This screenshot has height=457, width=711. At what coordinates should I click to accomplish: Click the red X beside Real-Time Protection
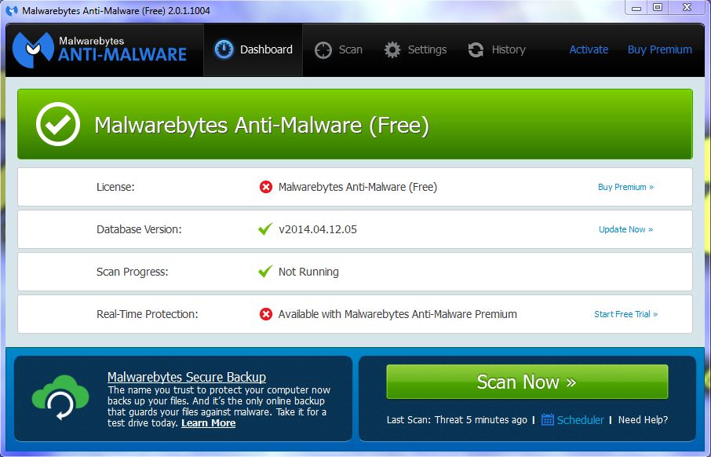266,314
